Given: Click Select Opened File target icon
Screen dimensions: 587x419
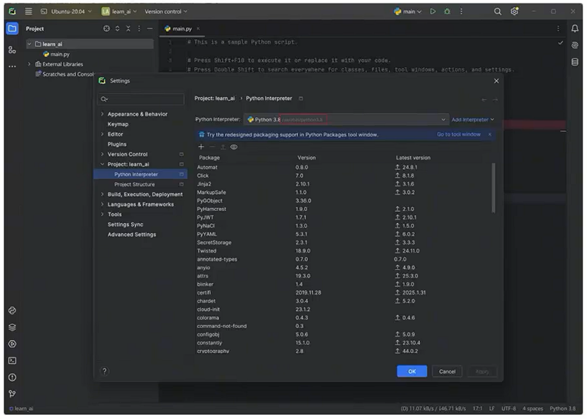Looking at the screenshot, I should (x=106, y=29).
